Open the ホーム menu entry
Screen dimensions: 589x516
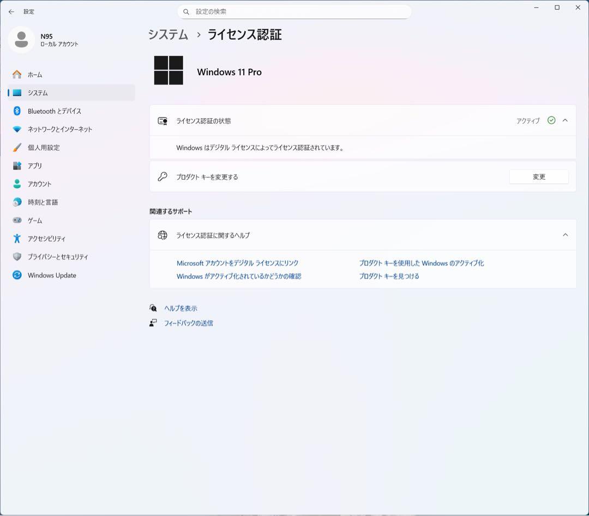point(35,75)
